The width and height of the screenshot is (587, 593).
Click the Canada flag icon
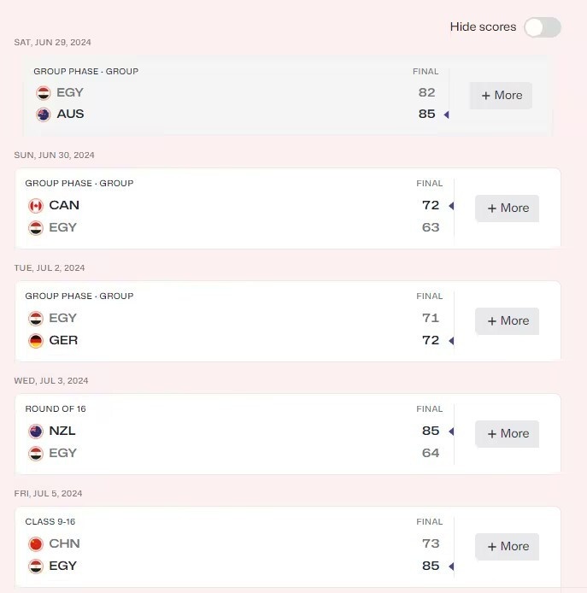pyautogui.click(x=36, y=206)
